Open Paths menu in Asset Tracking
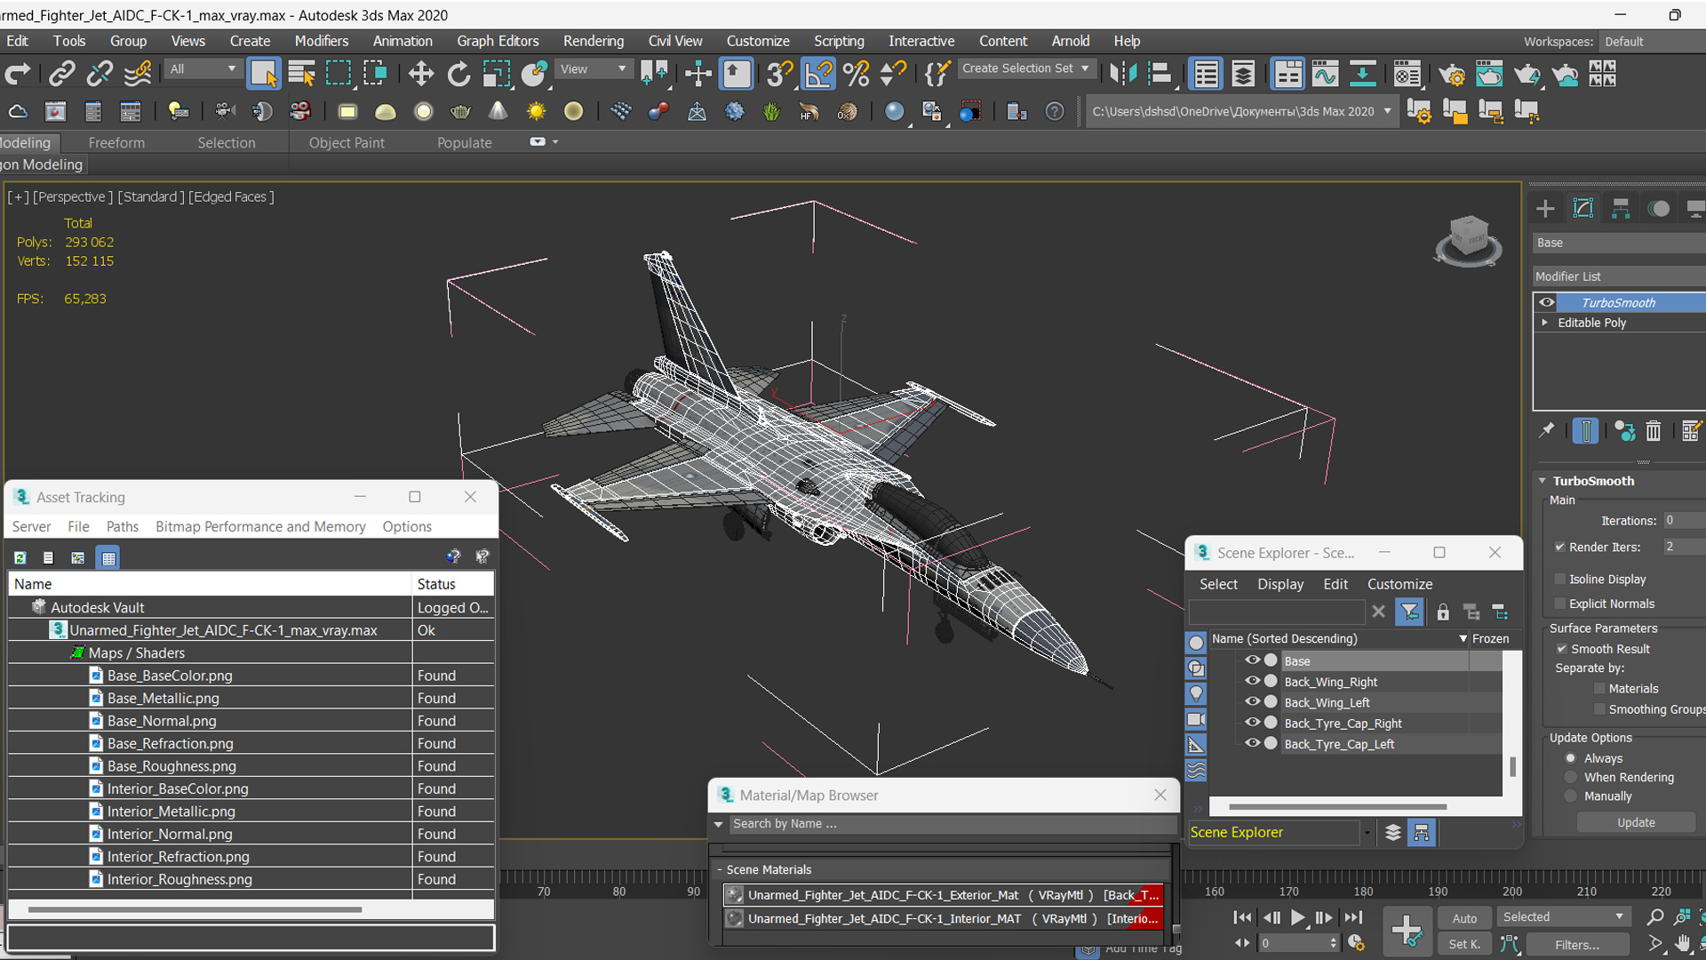 [123, 526]
